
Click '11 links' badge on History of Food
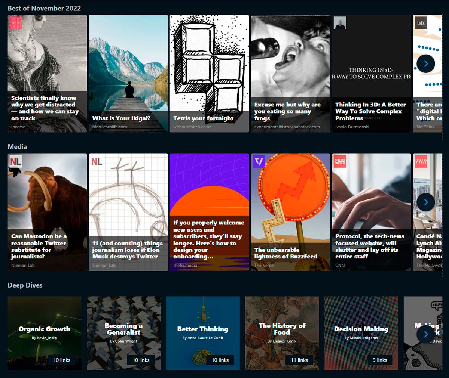point(299,360)
